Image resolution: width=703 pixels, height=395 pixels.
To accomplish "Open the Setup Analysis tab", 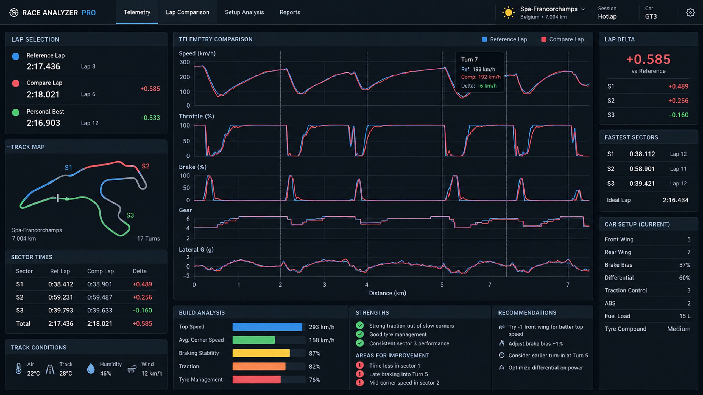I will (244, 12).
